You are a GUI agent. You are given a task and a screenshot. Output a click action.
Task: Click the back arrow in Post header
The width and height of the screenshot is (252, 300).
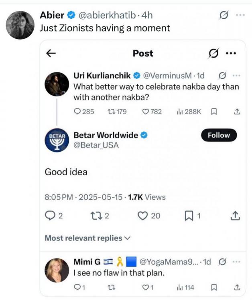click(51, 53)
